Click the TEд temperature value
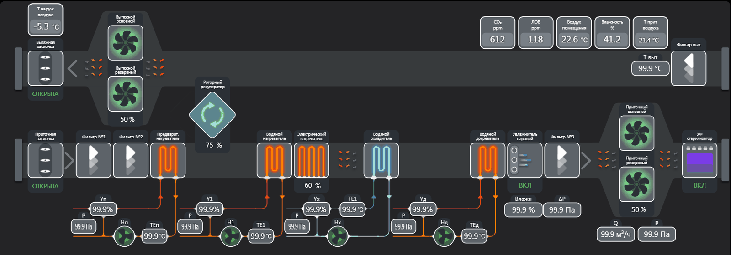 474,236
